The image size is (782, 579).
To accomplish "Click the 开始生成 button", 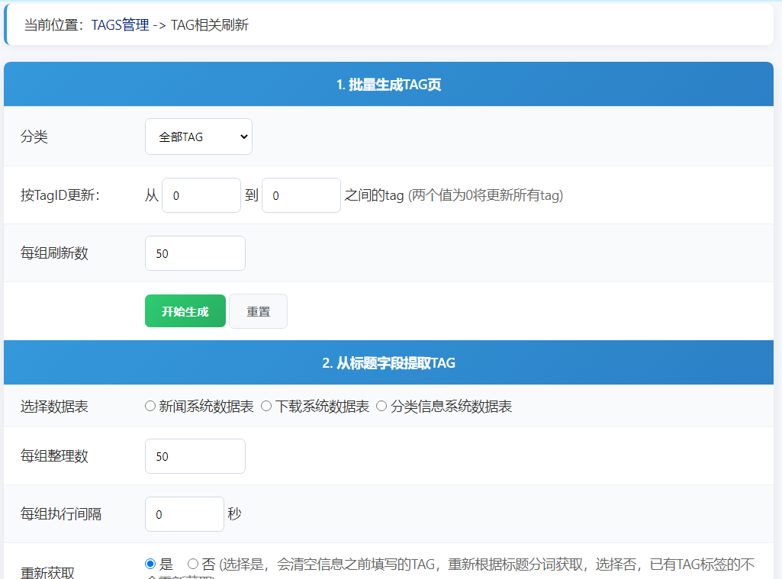I will [185, 310].
